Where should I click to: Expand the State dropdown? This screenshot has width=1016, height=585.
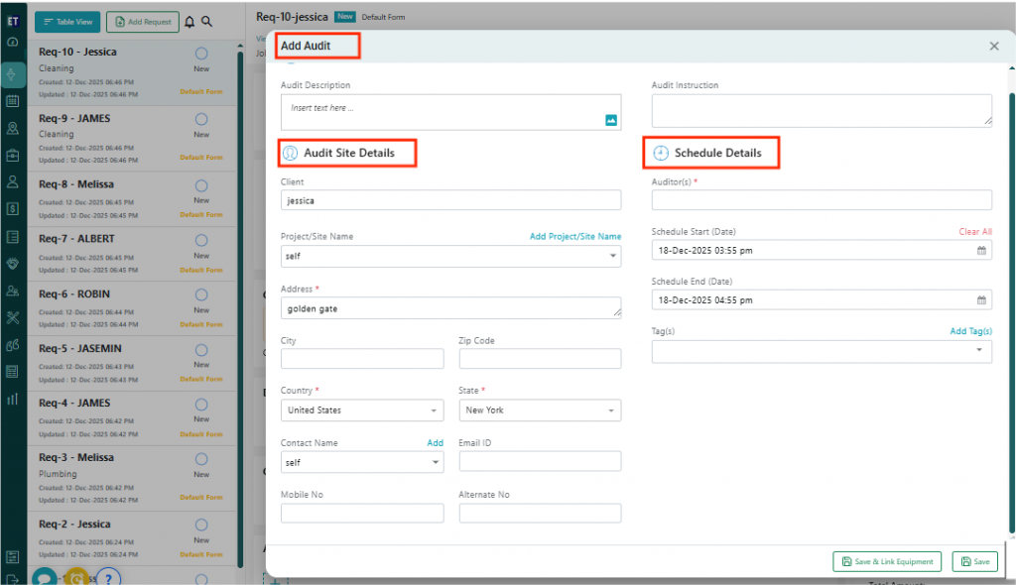click(x=612, y=410)
